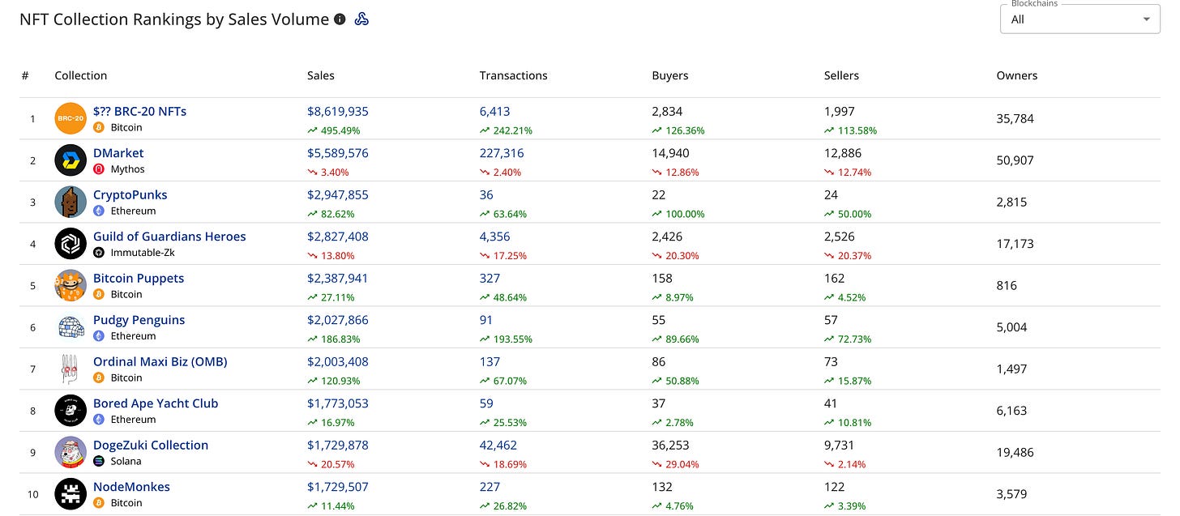This screenshot has width=1180, height=516.
Task: Click the Ordinal Maxi Biz avatar
Action: coord(71,369)
